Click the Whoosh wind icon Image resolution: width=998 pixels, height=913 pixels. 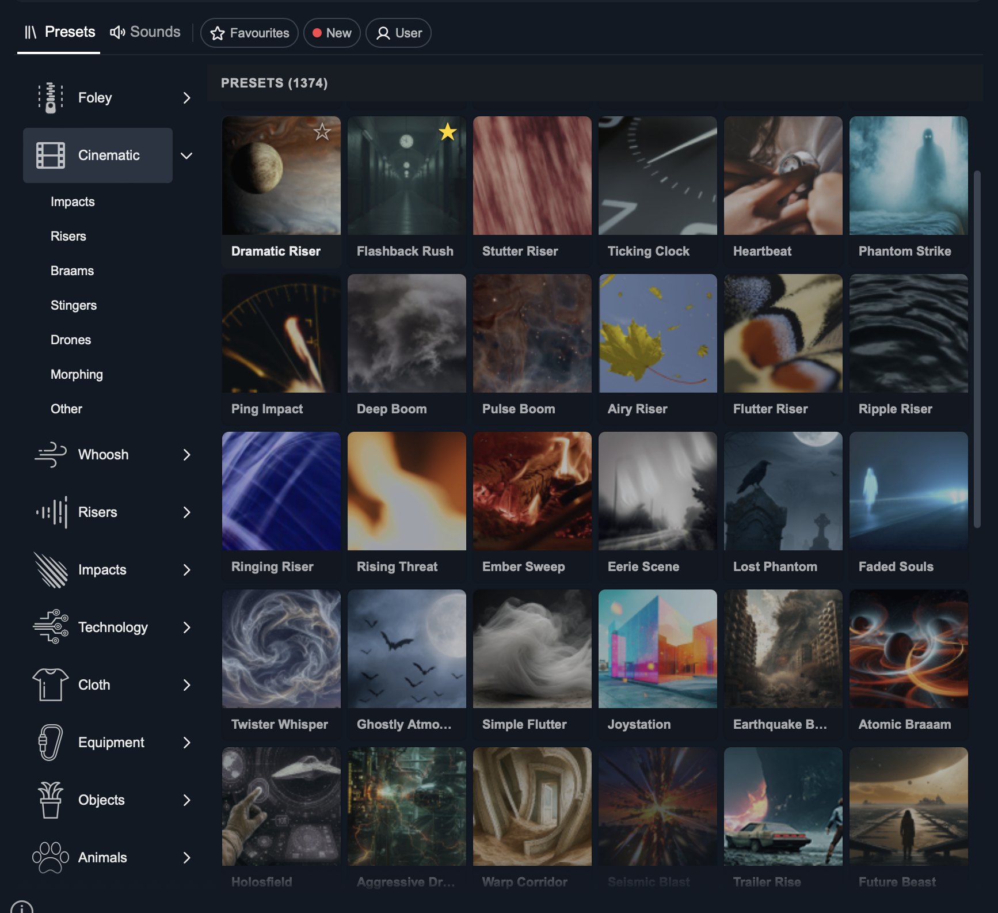point(50,454)
